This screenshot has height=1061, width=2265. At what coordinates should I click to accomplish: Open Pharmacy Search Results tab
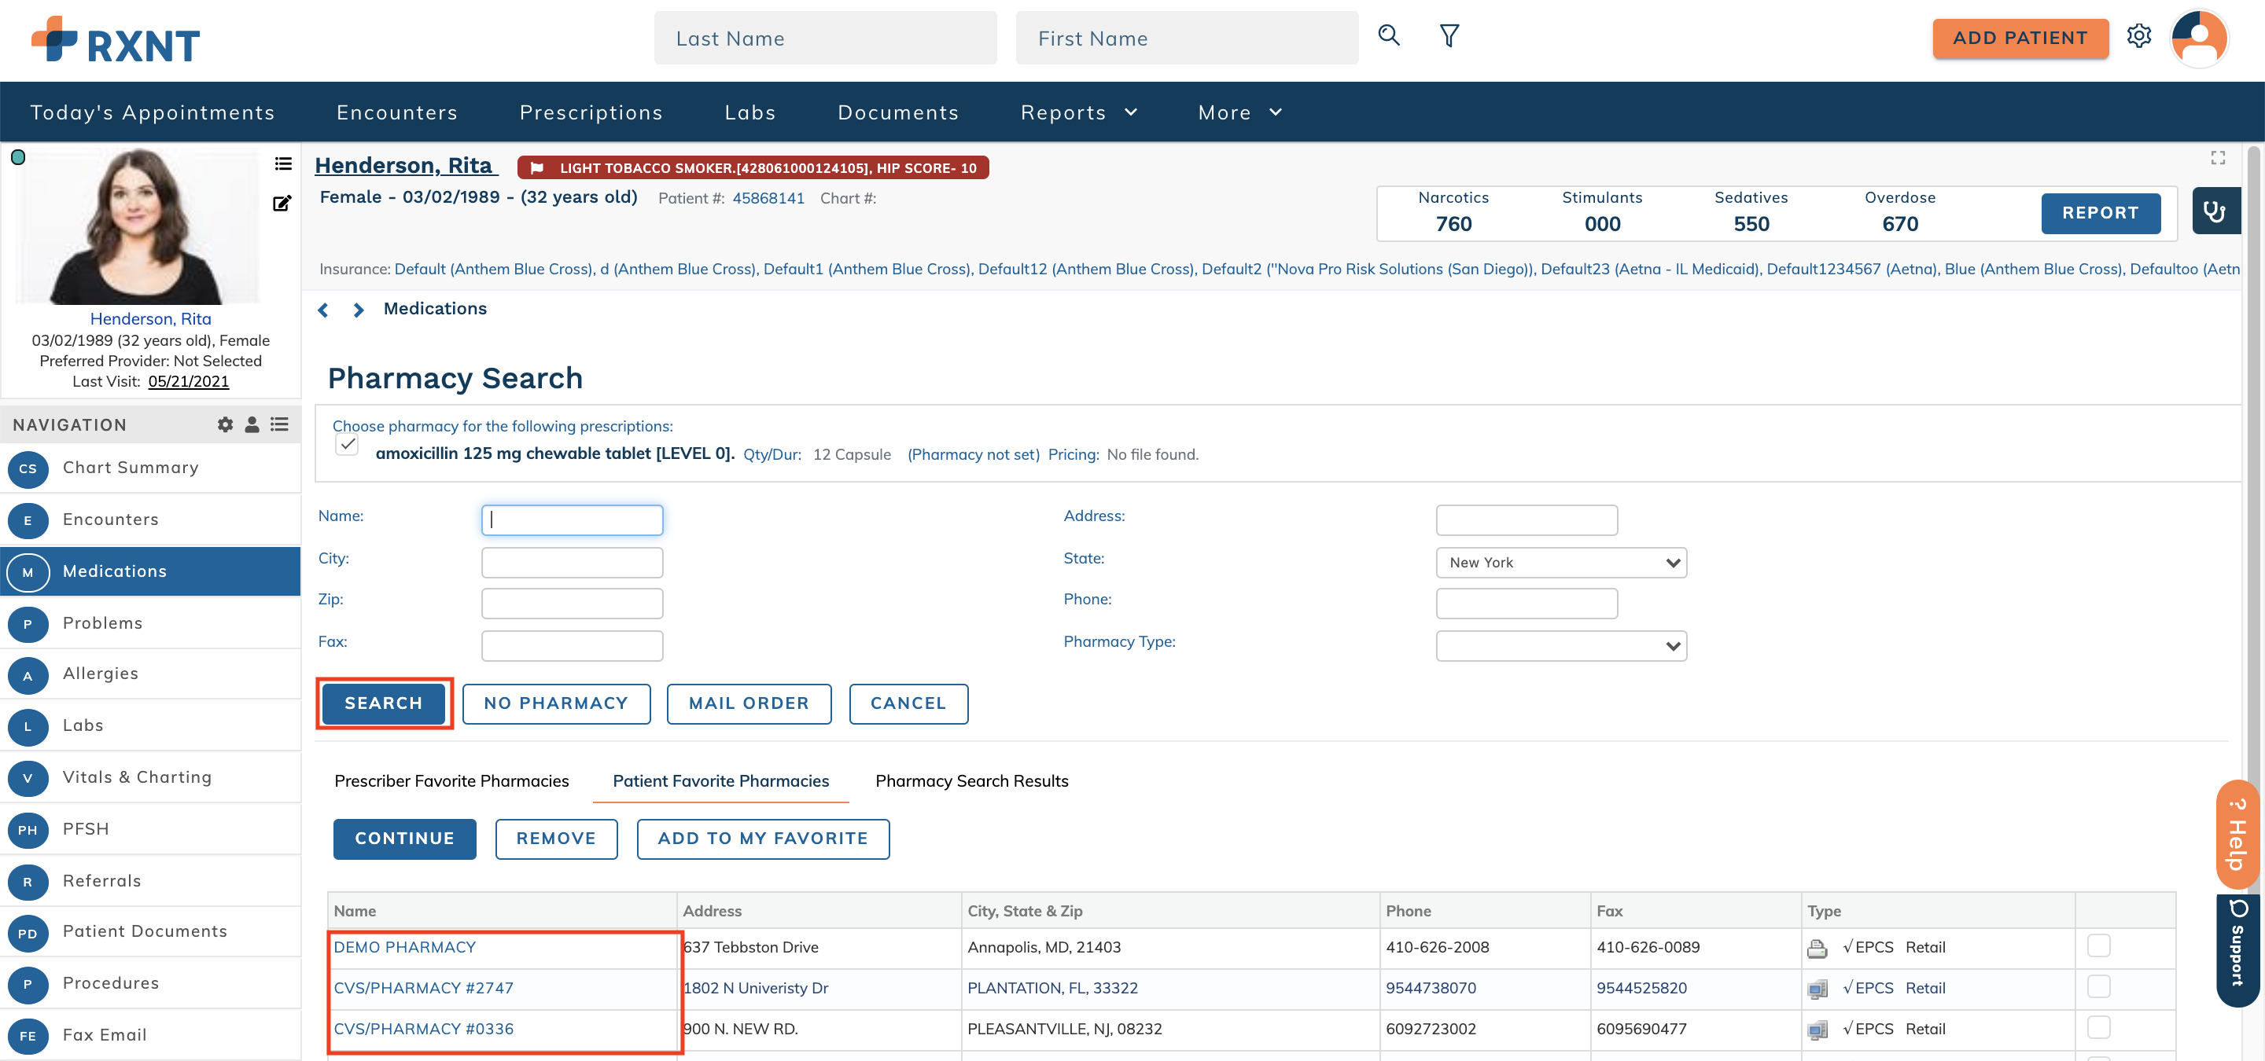click(x=971, y=781)
